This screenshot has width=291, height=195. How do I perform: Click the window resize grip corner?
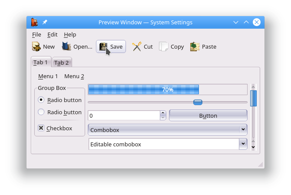click(261, 165)
